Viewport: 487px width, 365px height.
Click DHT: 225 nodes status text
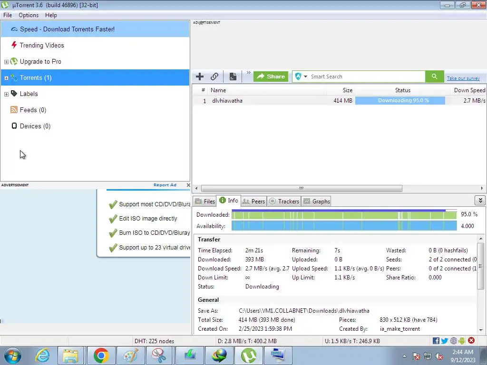(x=155, y=341)
